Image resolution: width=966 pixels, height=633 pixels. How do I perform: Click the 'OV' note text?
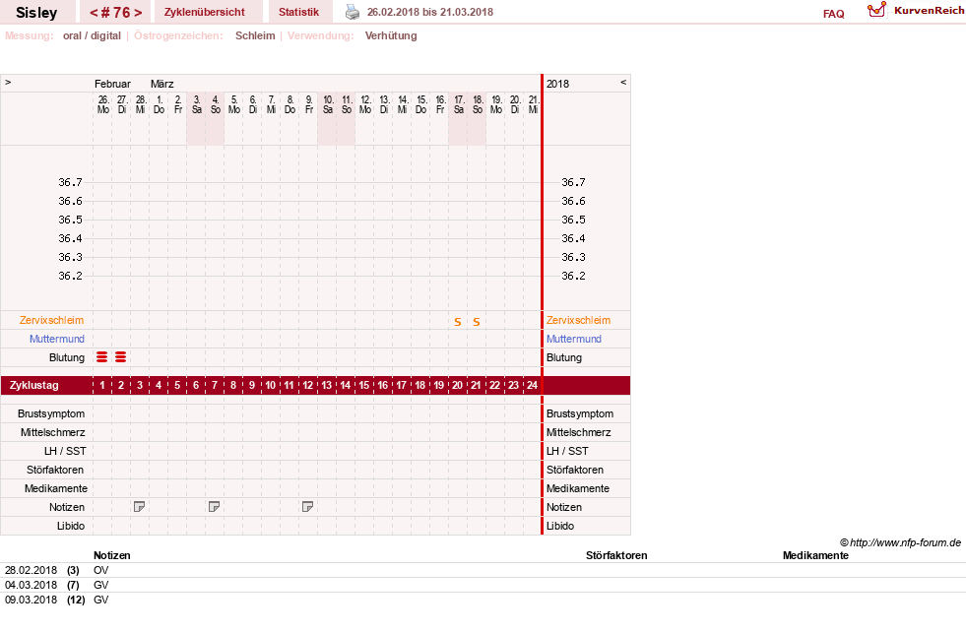[x=101, y=570]
